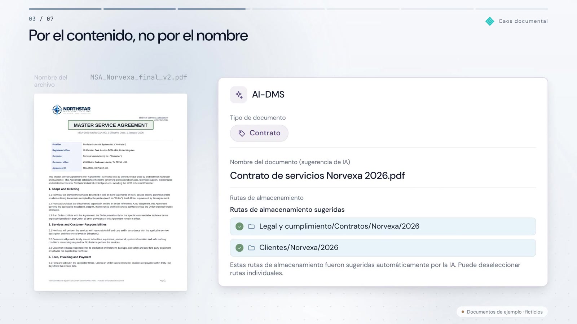Viewport: 577px width, 324px height.
Task: Jump to second progress bar segment
Action: [140, 9]
